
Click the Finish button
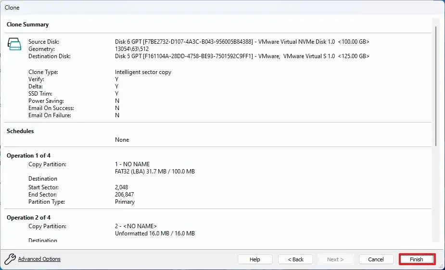(417, 259)
